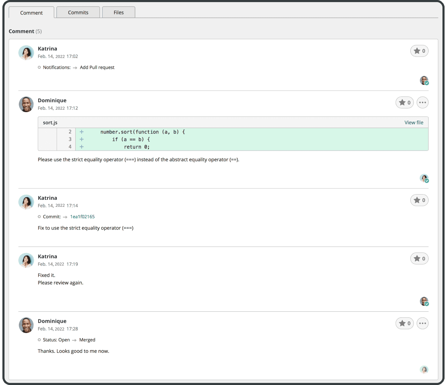The height and width of the screenshot is (385, 447).
Task: Open the more options menu on Dominique's 17:28 comment
Action: coord(423,323)
